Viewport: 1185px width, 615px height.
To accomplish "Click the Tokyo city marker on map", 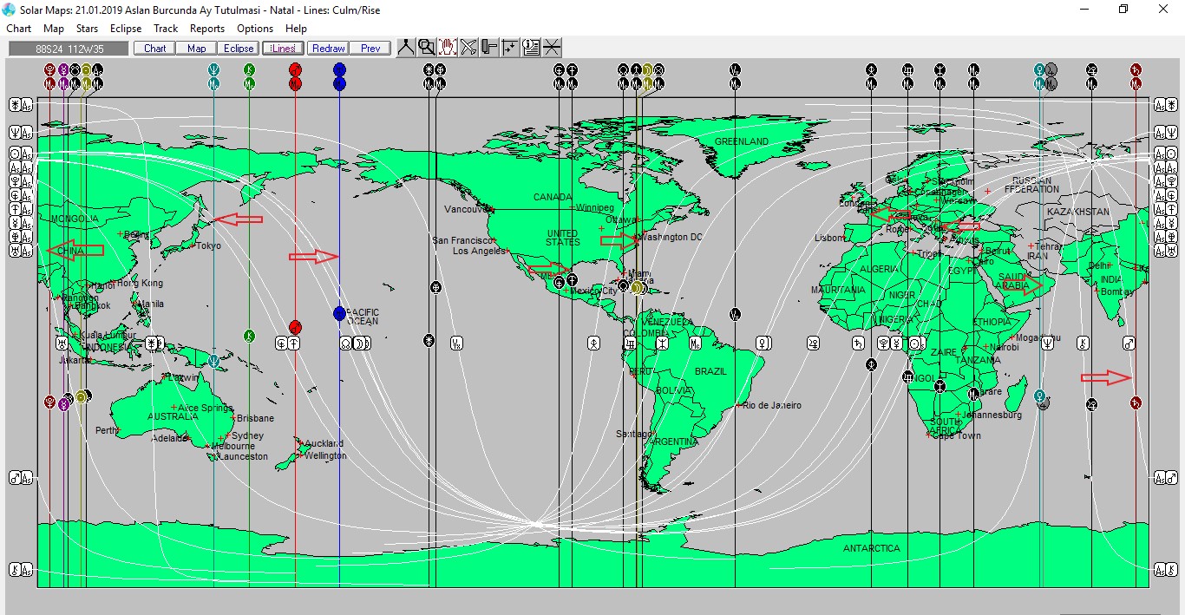I will (x=193, y=246).
